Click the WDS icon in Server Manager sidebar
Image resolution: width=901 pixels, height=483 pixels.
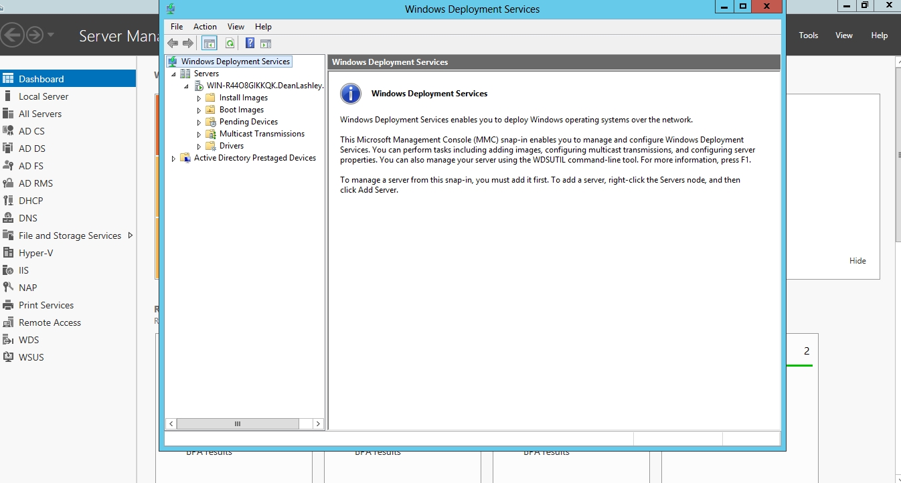[8, 340]
